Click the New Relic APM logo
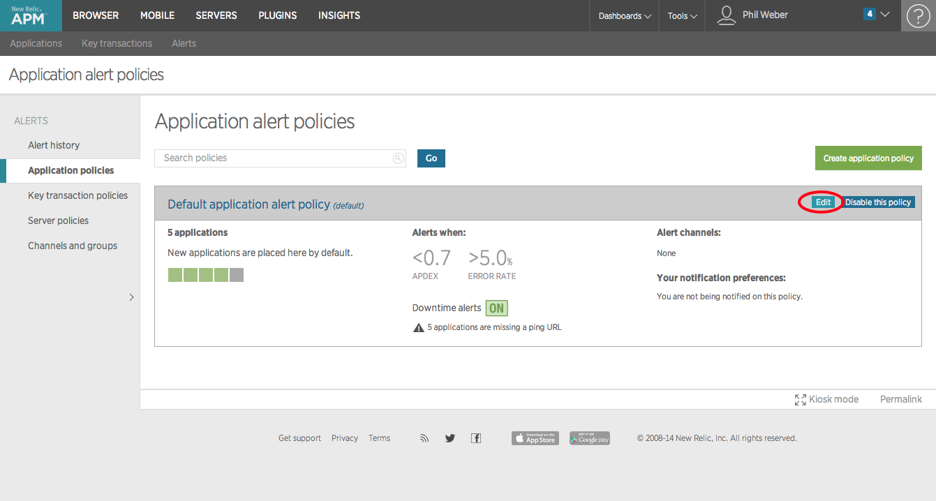This screenshot has width=936, height=501. (31, 15)
